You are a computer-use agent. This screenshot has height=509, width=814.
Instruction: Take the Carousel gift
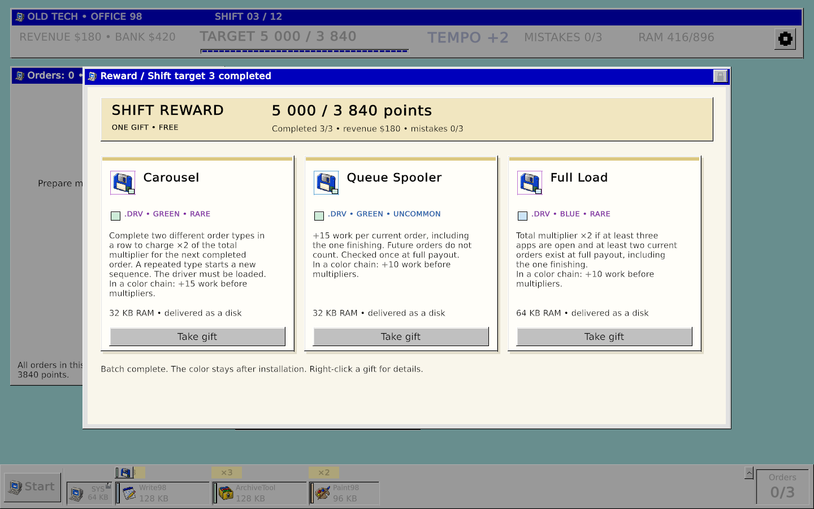pyautogui.click(x=197, y=337)
